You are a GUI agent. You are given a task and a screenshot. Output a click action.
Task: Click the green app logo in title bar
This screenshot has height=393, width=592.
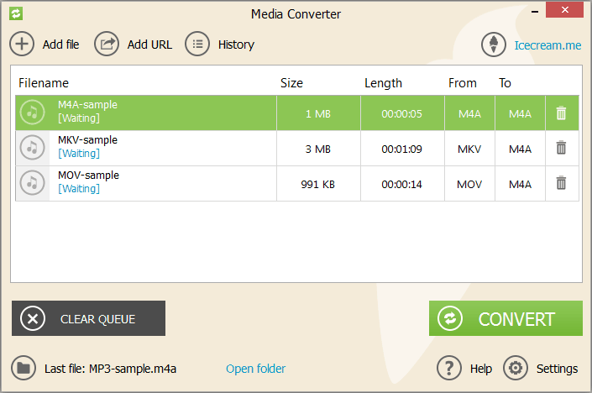(x=16, y=13)
